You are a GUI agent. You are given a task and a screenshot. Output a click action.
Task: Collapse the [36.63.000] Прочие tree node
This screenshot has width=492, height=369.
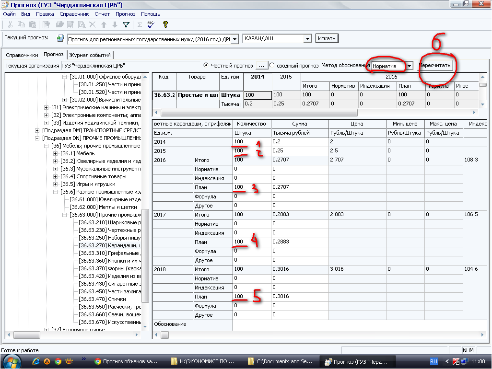tap(64, 215)
